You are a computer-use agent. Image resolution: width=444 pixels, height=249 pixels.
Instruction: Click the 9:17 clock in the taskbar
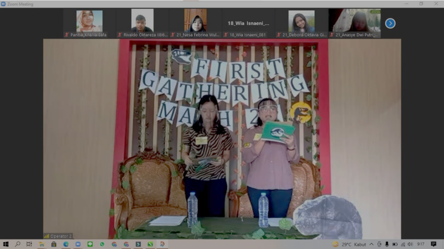pos(421,244)
